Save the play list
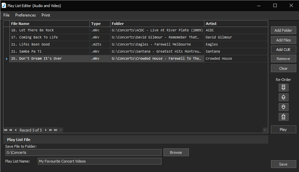The image size is (299, 172). [283, 164]
